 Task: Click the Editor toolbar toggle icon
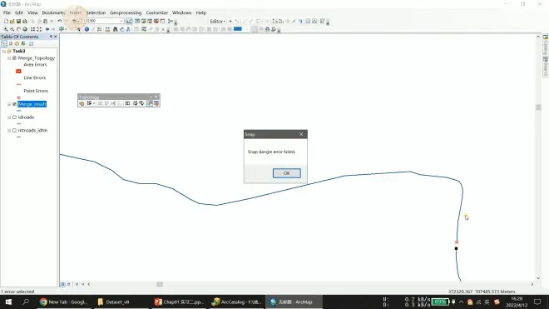129,21
